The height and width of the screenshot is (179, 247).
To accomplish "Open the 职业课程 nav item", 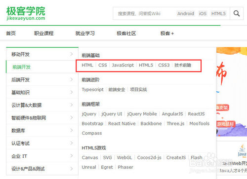I will 44,34.
